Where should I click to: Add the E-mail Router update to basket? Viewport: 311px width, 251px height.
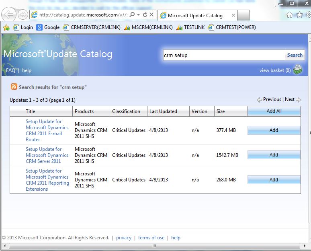click(x=274, y=130)
